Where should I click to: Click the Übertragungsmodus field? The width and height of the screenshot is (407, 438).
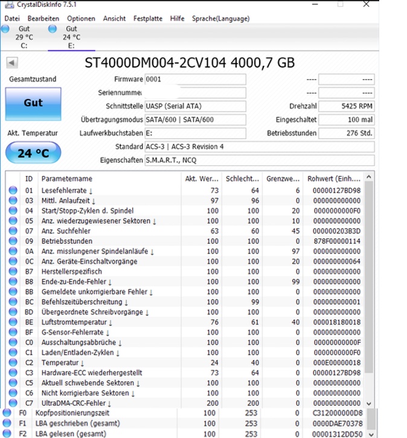pyautogui.click(x=195, y=119)
